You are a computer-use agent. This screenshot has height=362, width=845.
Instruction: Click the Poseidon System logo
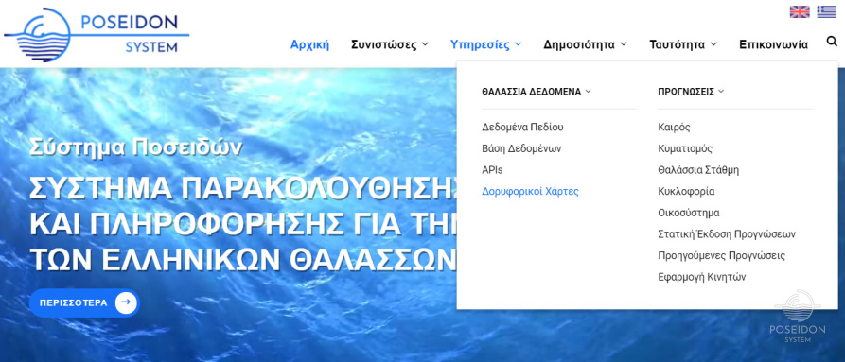97,34
